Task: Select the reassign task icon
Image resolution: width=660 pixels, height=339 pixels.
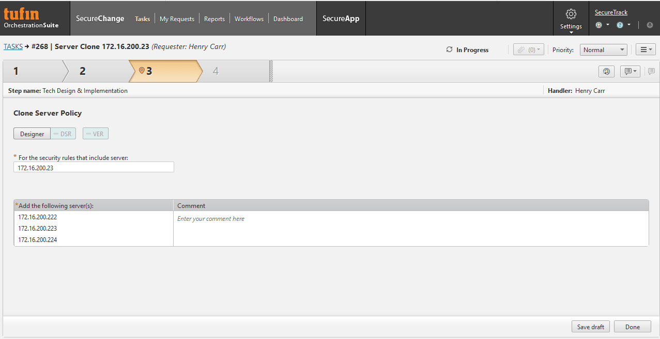Action: pos(606,71)
